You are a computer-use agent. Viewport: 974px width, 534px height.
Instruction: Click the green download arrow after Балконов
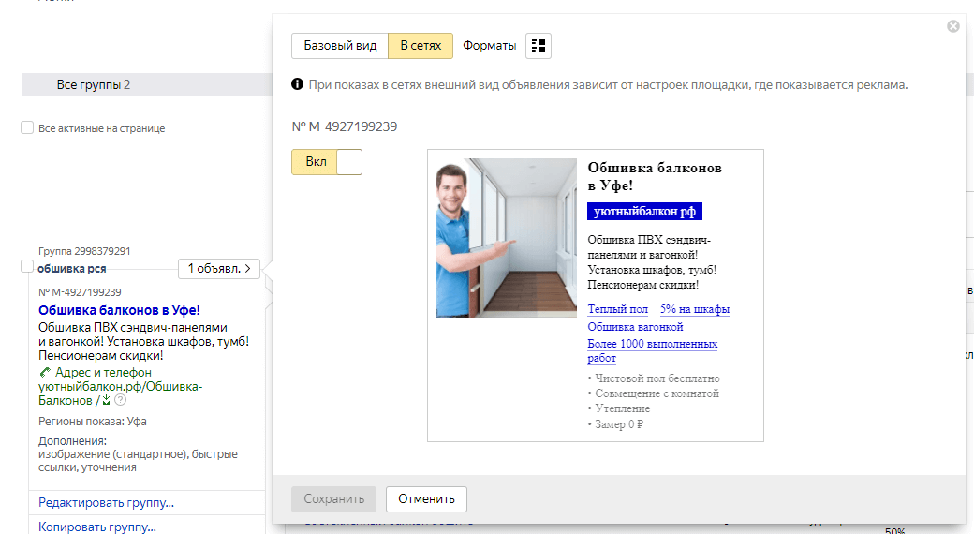(x=106, y=400)
